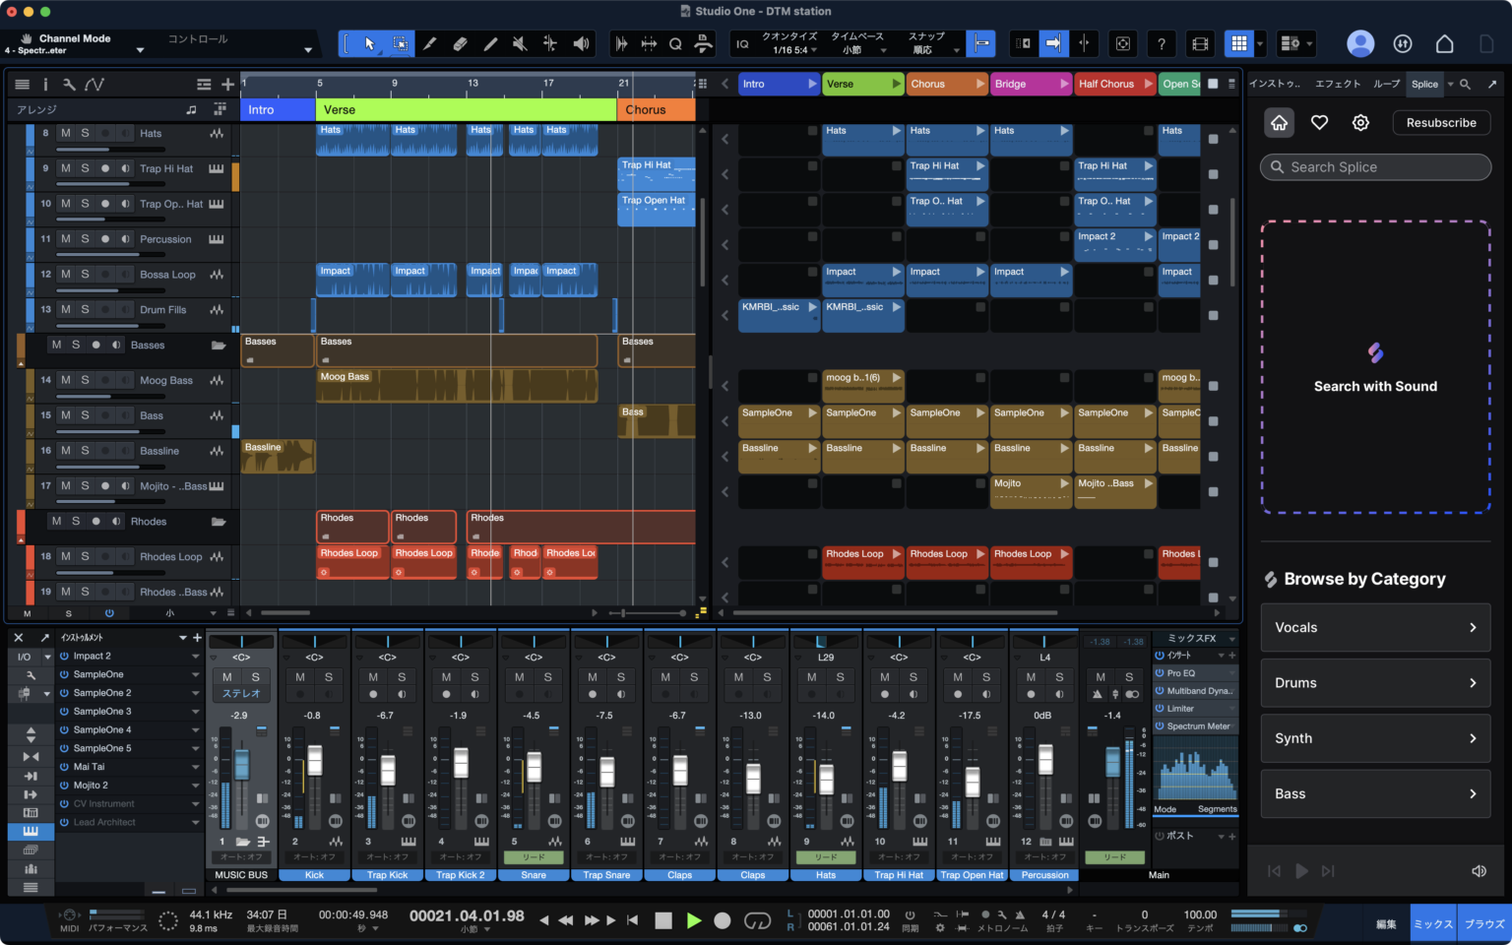This screenshot has width=1512, height=945.
Task: Expand the Drums category in the Splice panel
Action: [x=1375, y=682]
